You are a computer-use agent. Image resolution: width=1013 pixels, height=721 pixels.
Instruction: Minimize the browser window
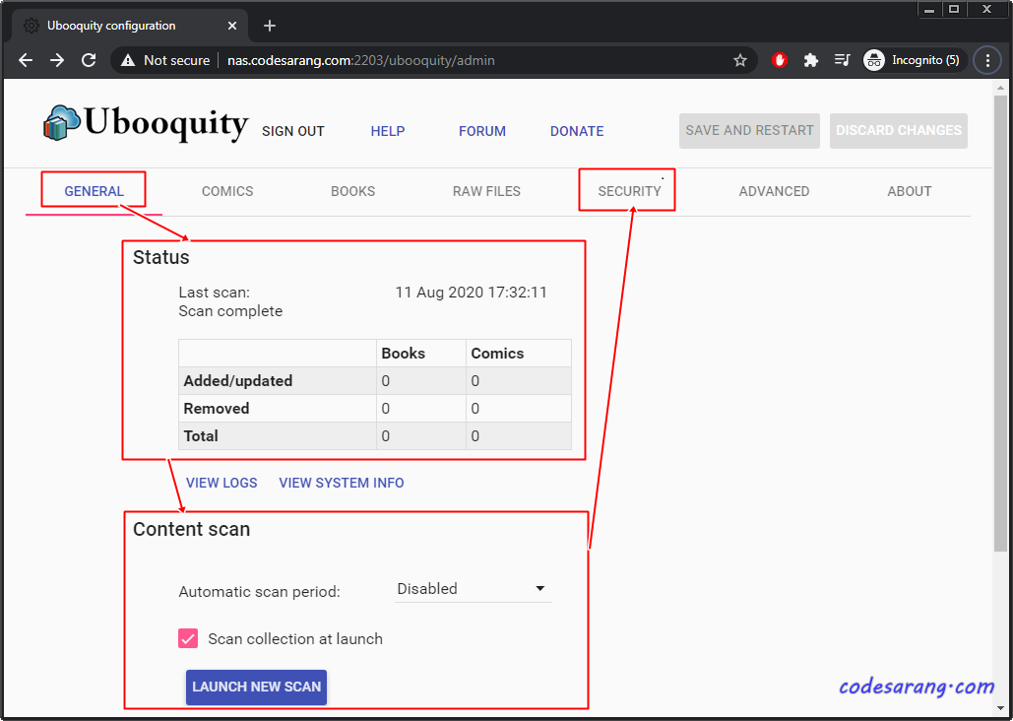tap(929, 9)
